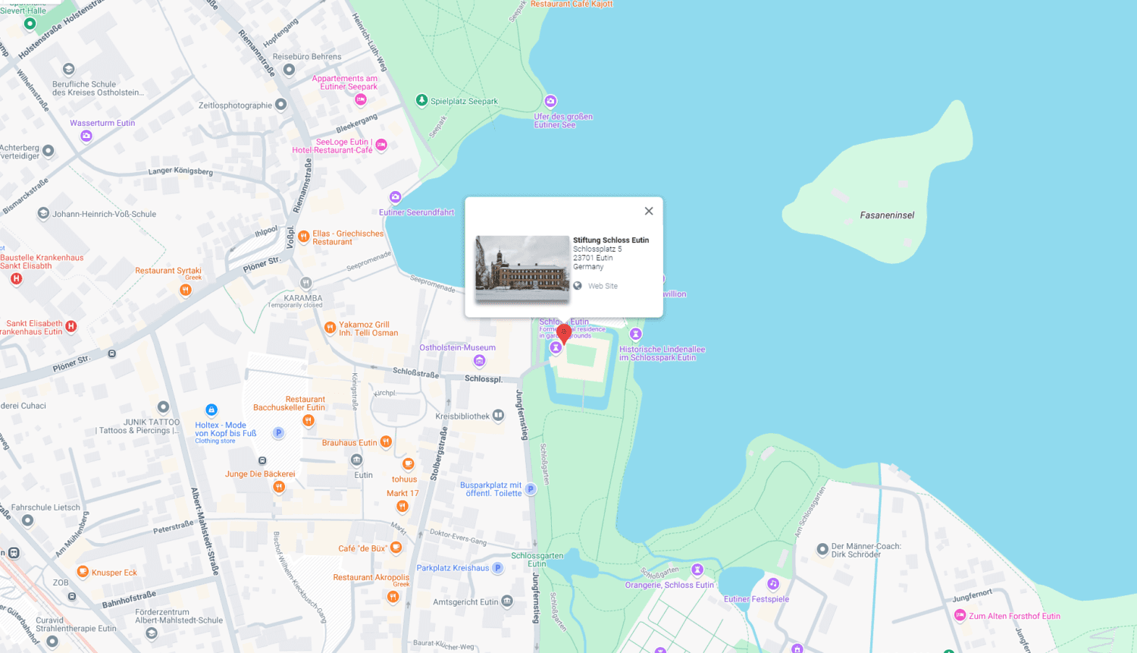Click the Ostholstein-Museum label text
Screen dimensions: 1137x653
click(458, 347)
